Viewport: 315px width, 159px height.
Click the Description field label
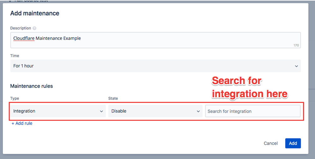pyautogui.click(x=21, y=28)
